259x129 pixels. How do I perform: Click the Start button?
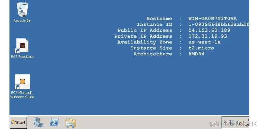click(19, 123)
